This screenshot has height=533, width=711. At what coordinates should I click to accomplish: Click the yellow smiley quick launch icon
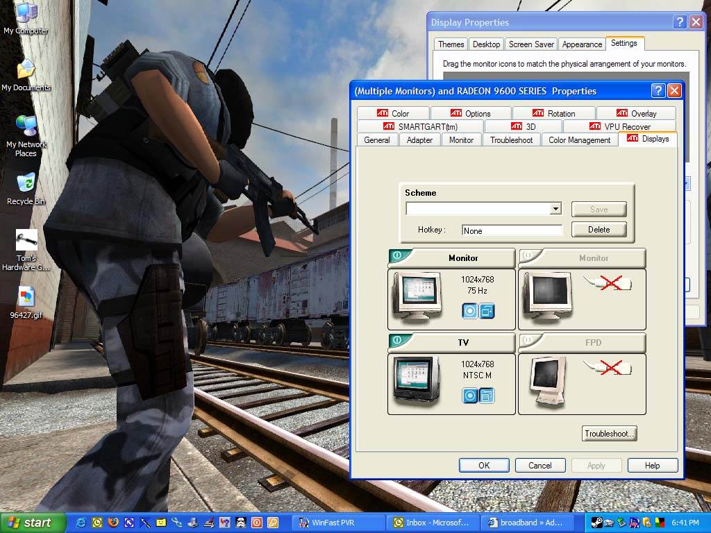point(161,523)
